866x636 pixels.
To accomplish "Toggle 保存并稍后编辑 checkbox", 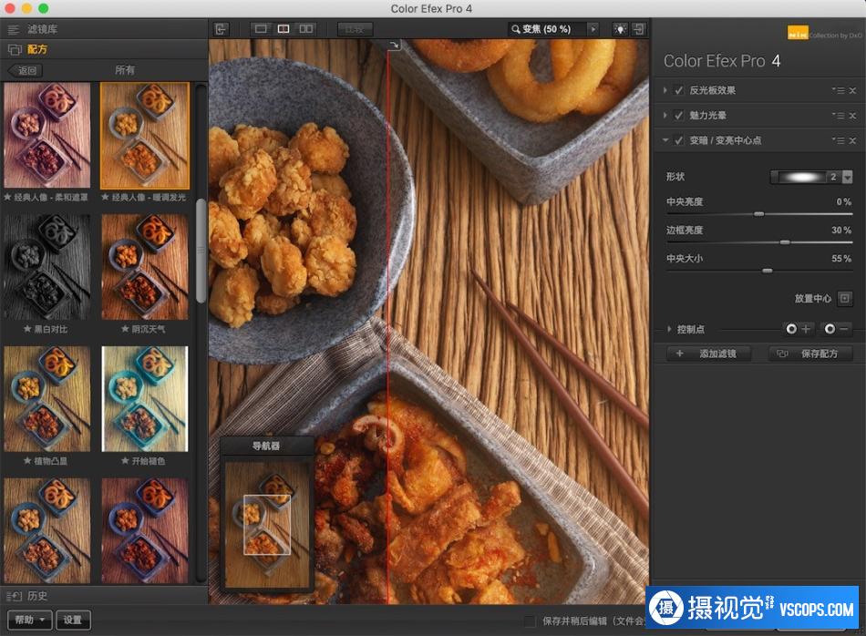I will pos(530,621).
